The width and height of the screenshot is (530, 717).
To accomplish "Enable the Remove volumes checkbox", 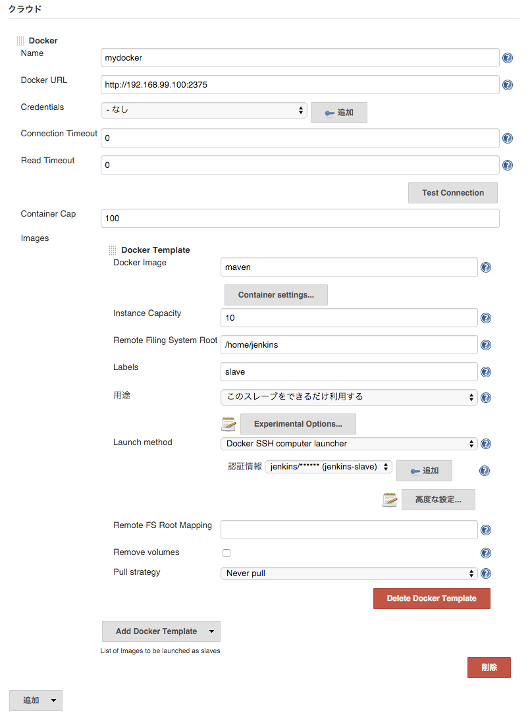I will point(226,552).
